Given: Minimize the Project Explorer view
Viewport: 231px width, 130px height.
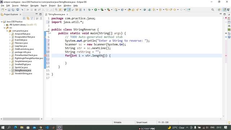Looking at the screenshot, I should coord(36,14).
